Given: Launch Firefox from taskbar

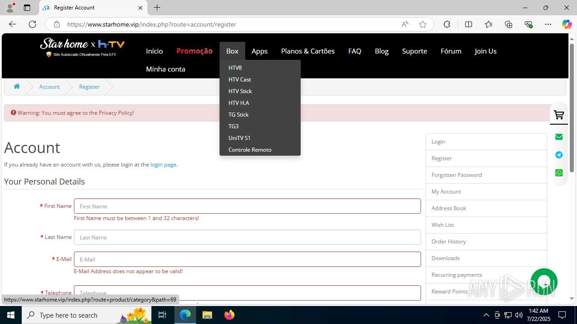Looking at the screenshot, I should tap(229, 315).
